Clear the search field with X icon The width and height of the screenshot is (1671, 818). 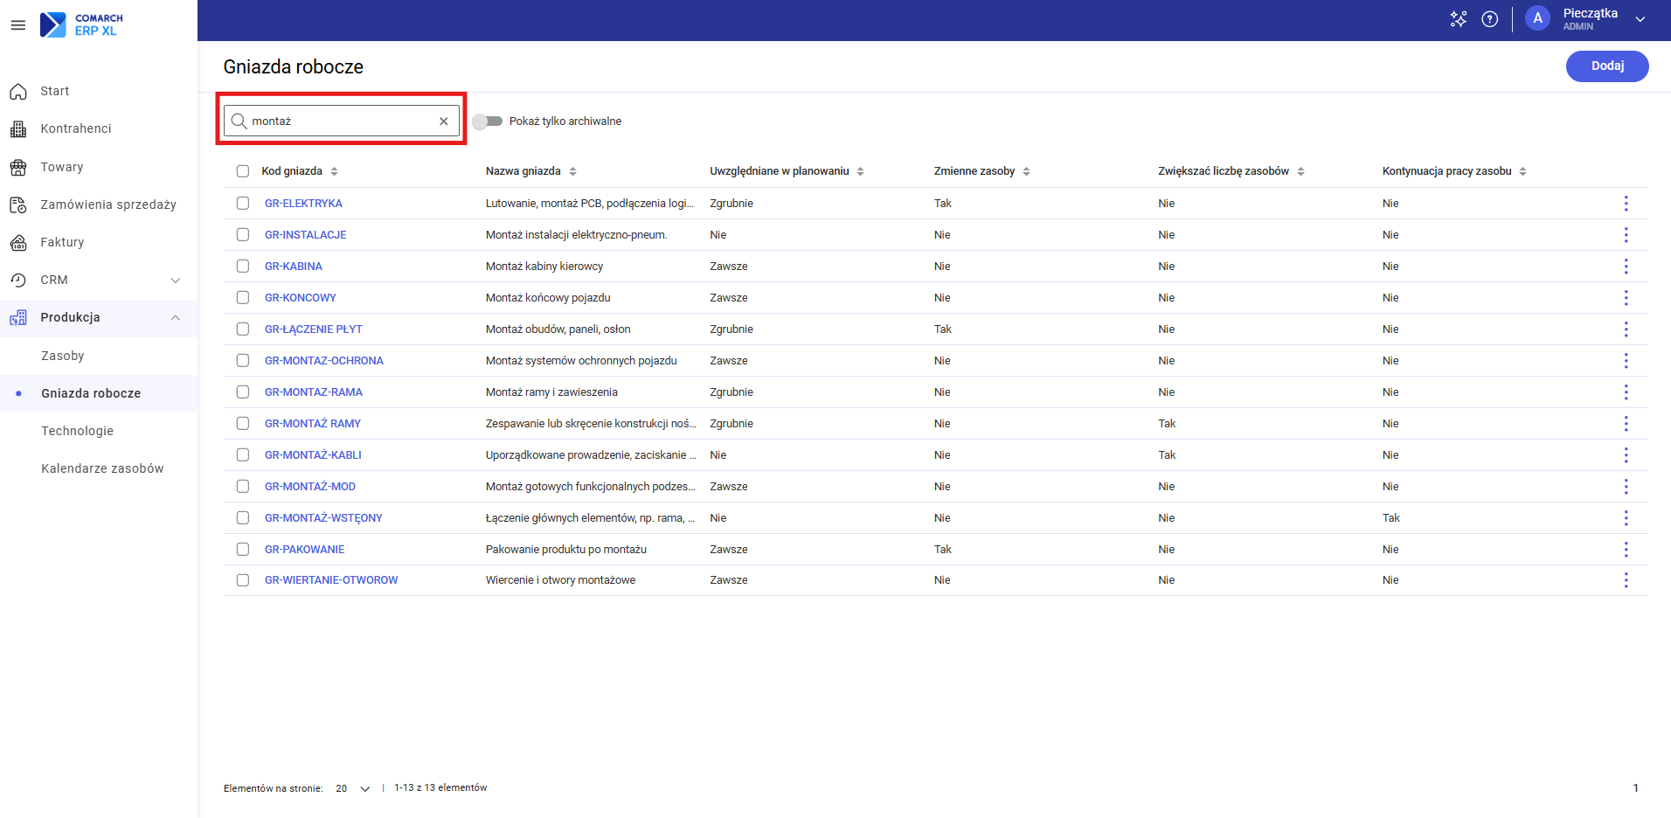(443, 121)
